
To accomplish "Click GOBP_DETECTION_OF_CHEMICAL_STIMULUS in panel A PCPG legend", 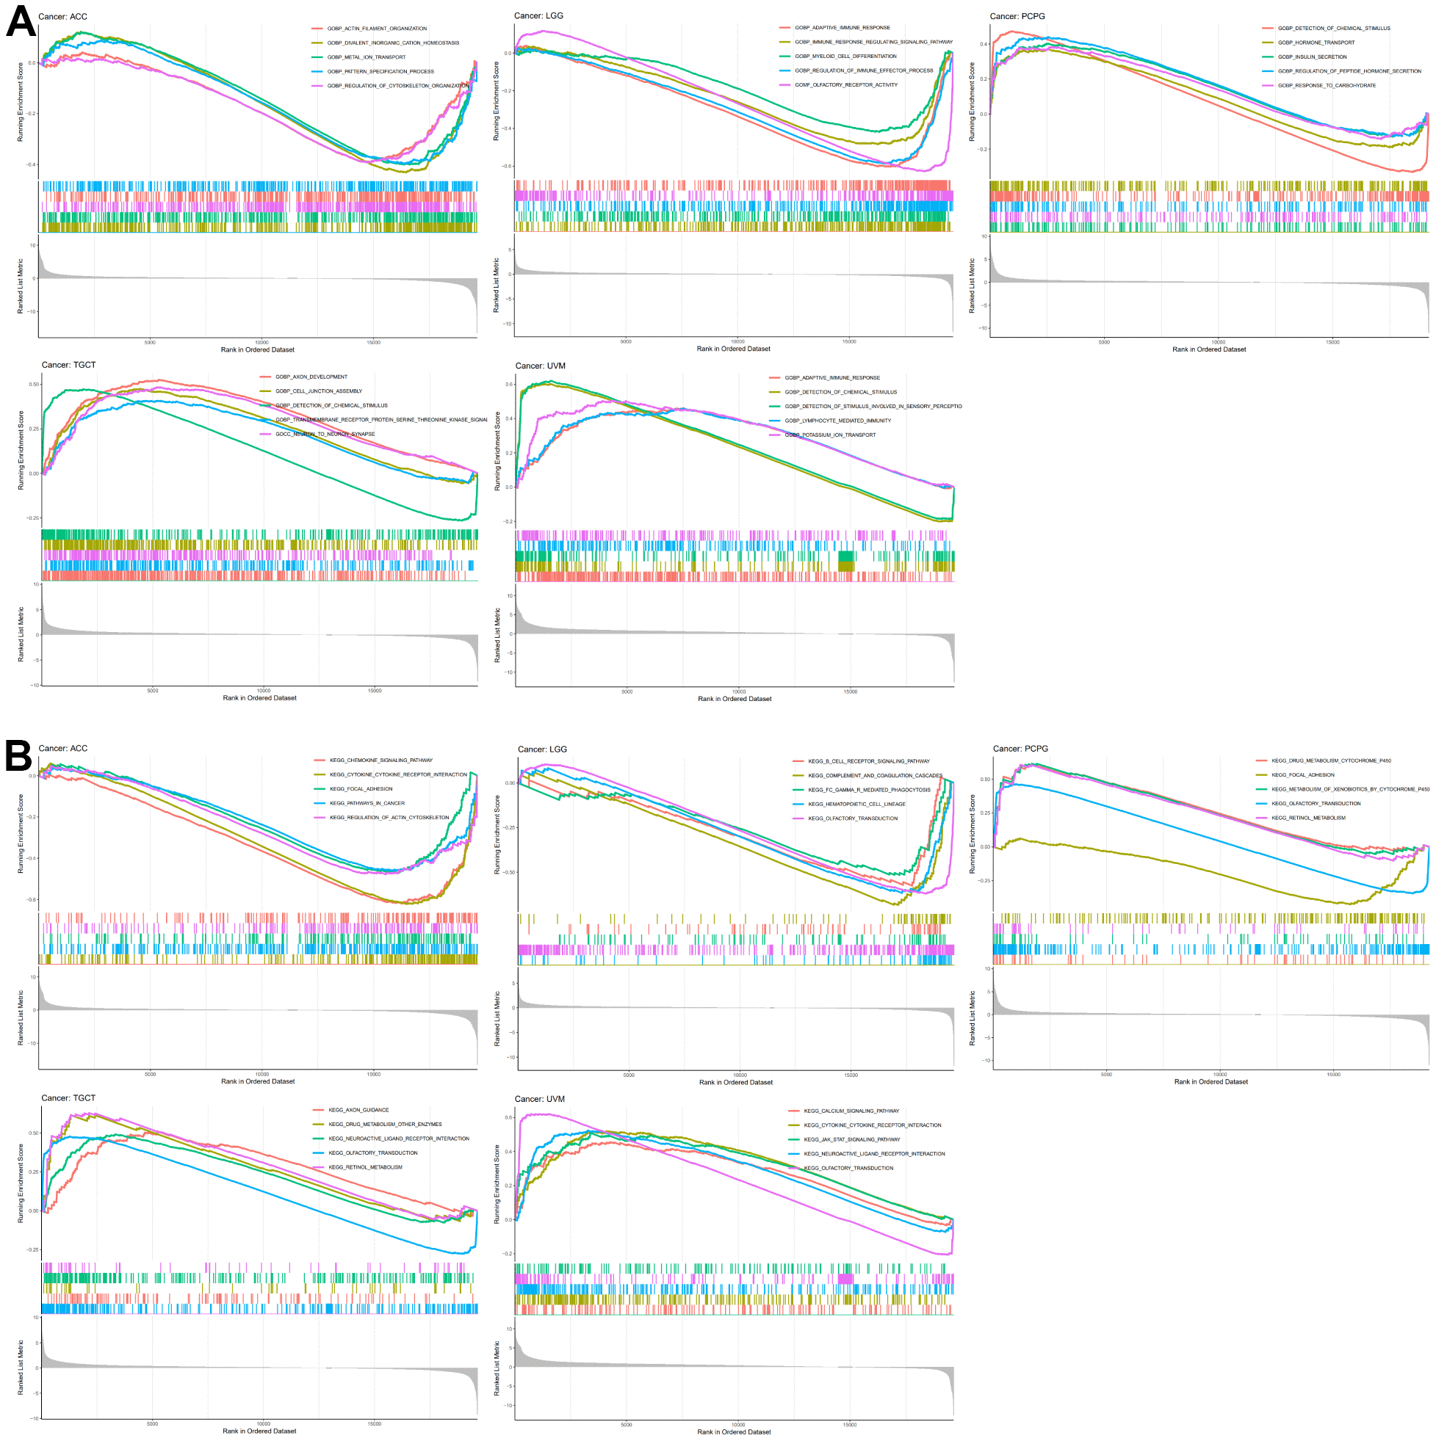I will click(1334, 29).
